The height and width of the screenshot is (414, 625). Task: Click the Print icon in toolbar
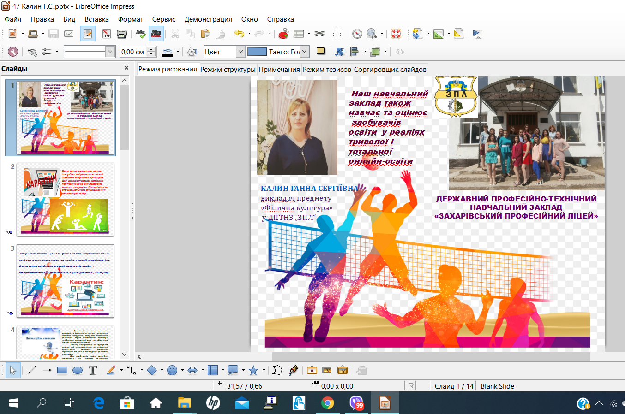click(122, 34)
